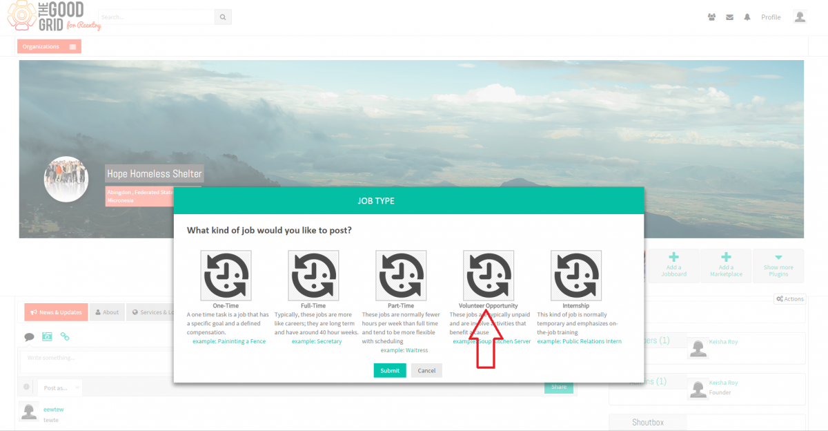The width and height of the screenshot is (828, 431).
Task: Open the Actions gear menu
Action: (x=789, y=299)
